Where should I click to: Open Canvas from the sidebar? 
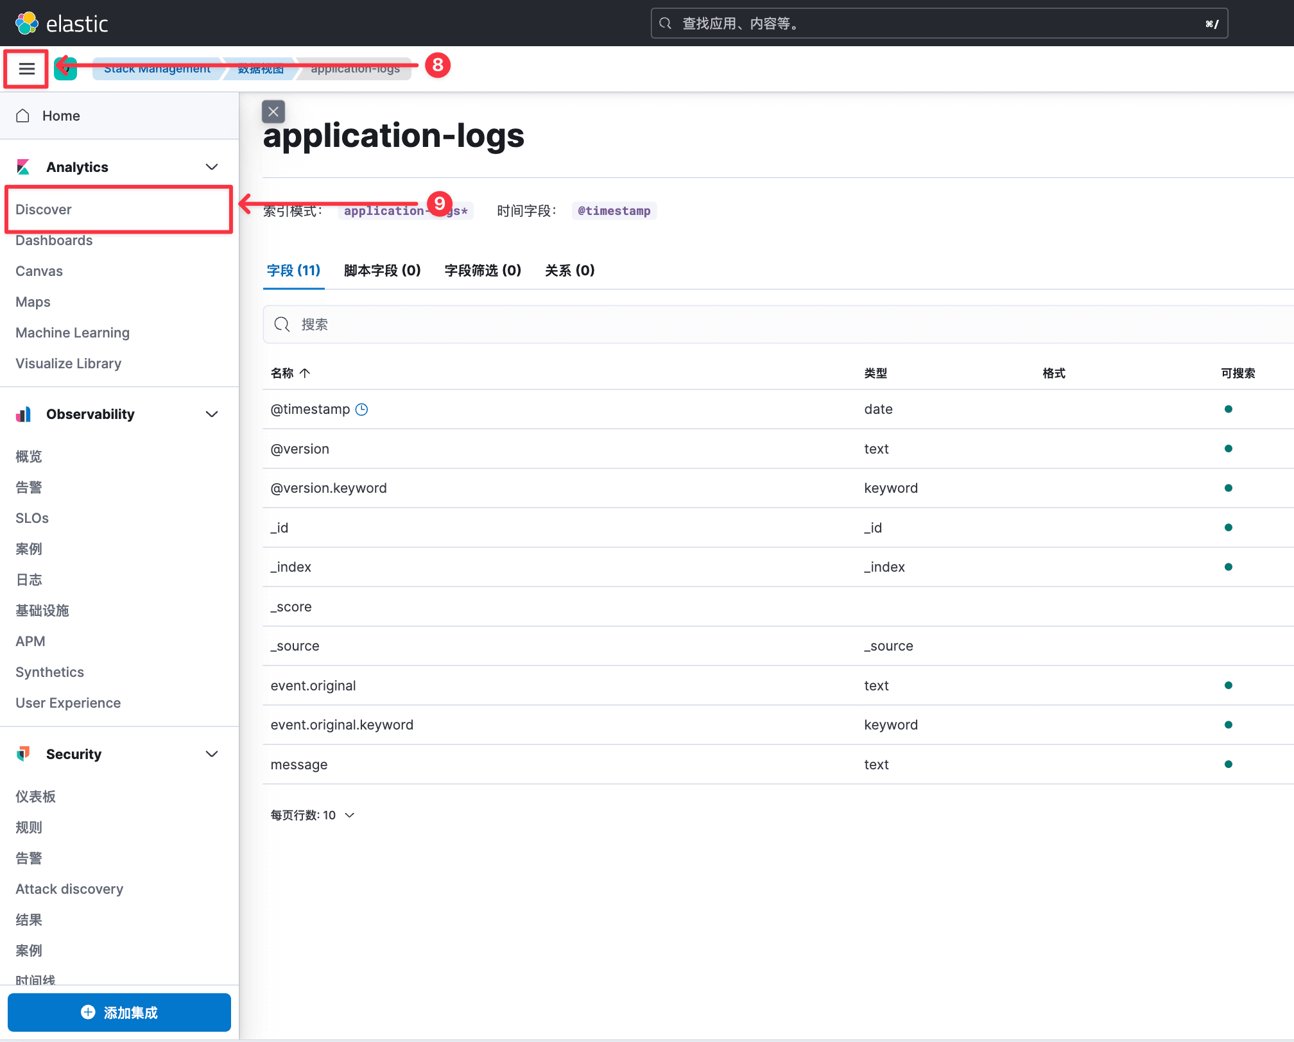pyautogui.click(x=39, y=271)
